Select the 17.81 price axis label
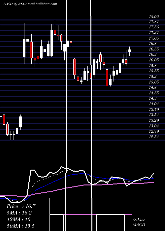This screenshot has width=165, height=231. pos(154,22)
